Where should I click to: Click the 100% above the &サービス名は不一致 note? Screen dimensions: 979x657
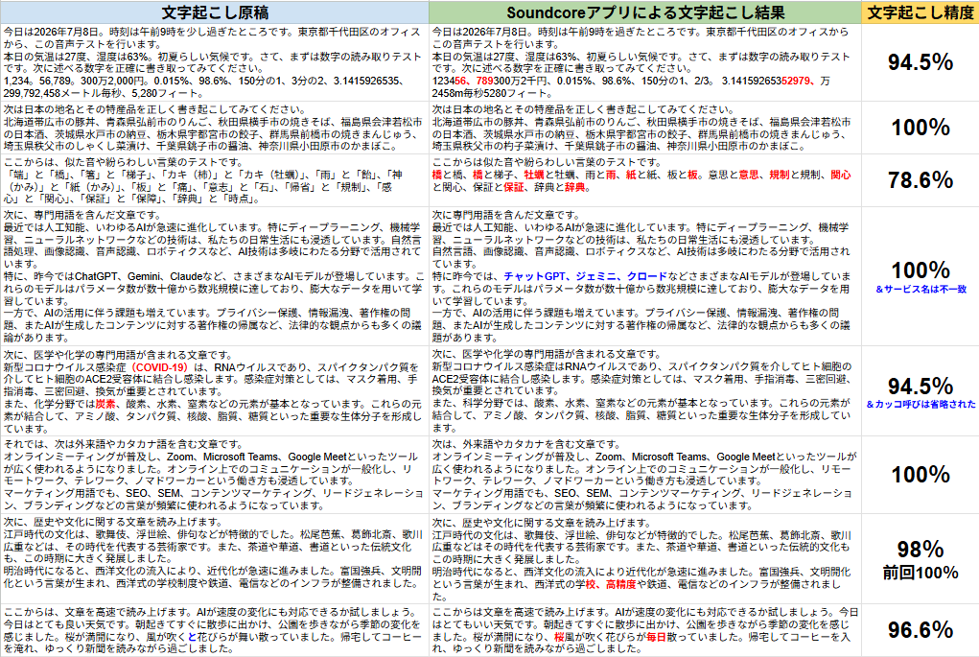(921, 270)
